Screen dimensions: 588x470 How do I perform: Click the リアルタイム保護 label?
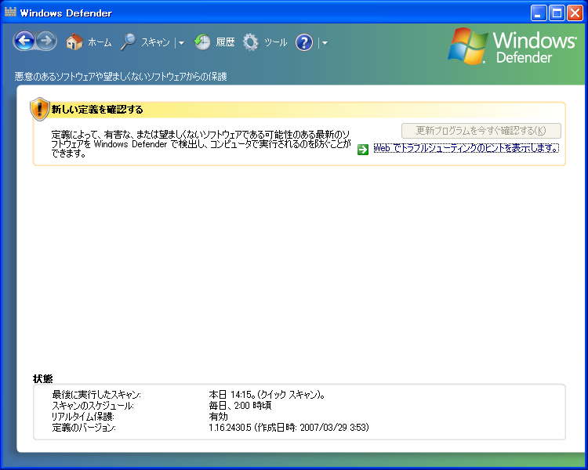coord(82,417)
